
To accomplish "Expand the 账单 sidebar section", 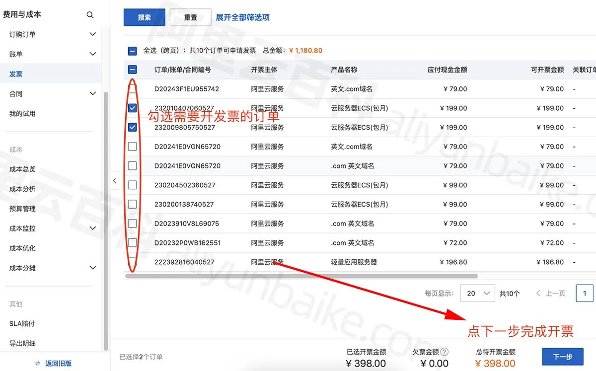I will [x=92, y=54].
